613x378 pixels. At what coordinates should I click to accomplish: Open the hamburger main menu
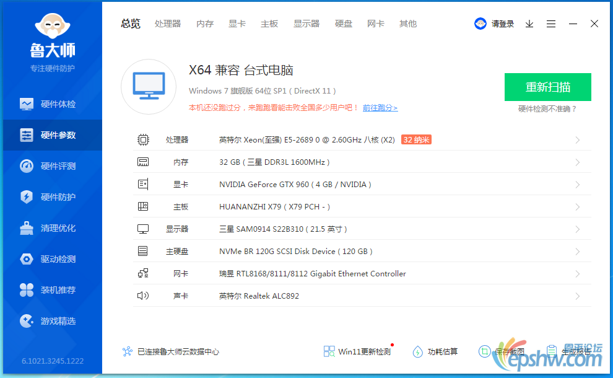[x=551, y=24]
